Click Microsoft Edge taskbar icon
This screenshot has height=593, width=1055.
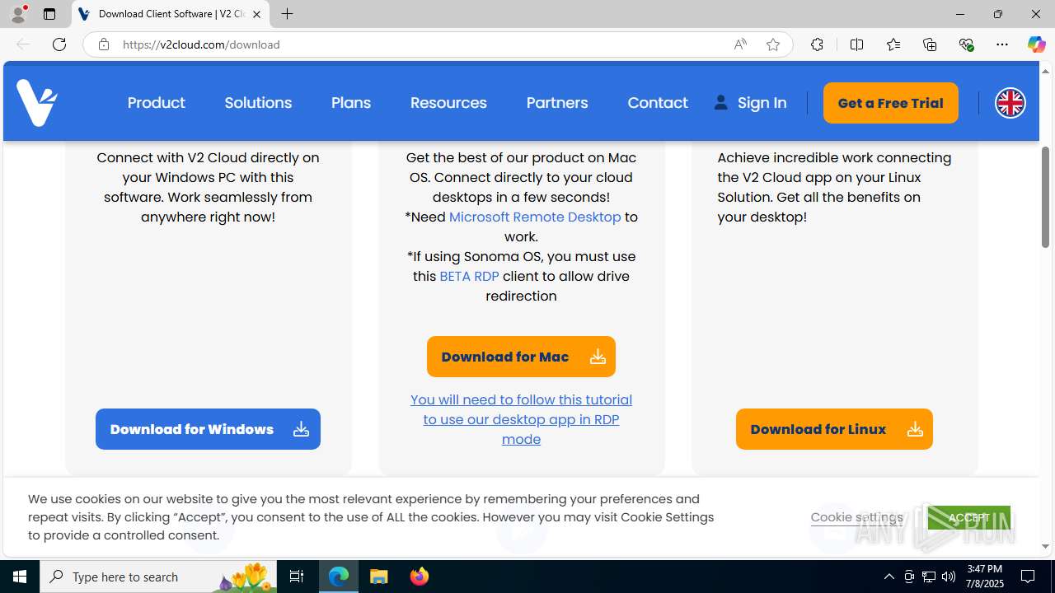tap(339, 577)
